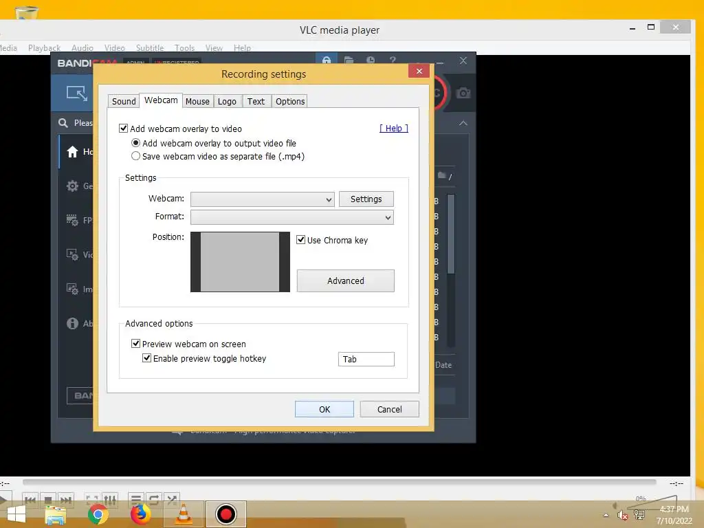
Task: Click the small folder icon in Bandicam file list
Action: [442, 175]
